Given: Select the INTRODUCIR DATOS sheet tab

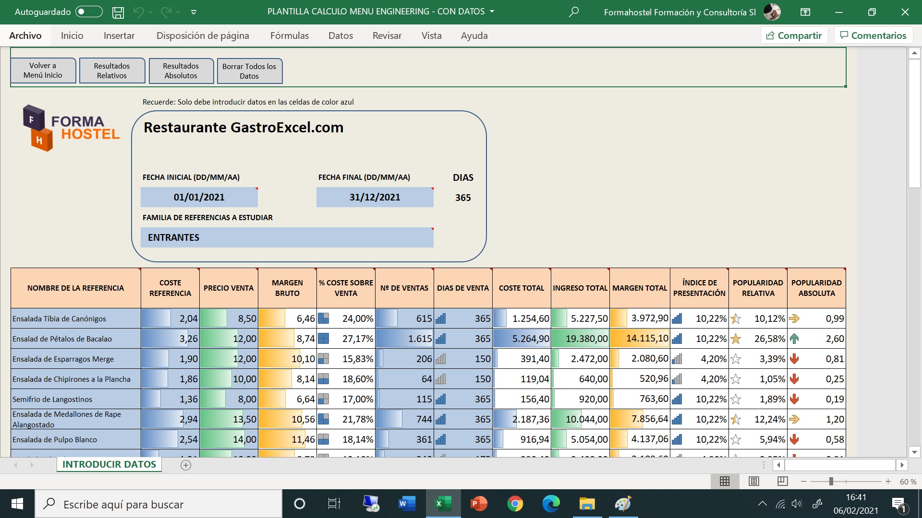Looking at the screenshot, I should (109, 464).
